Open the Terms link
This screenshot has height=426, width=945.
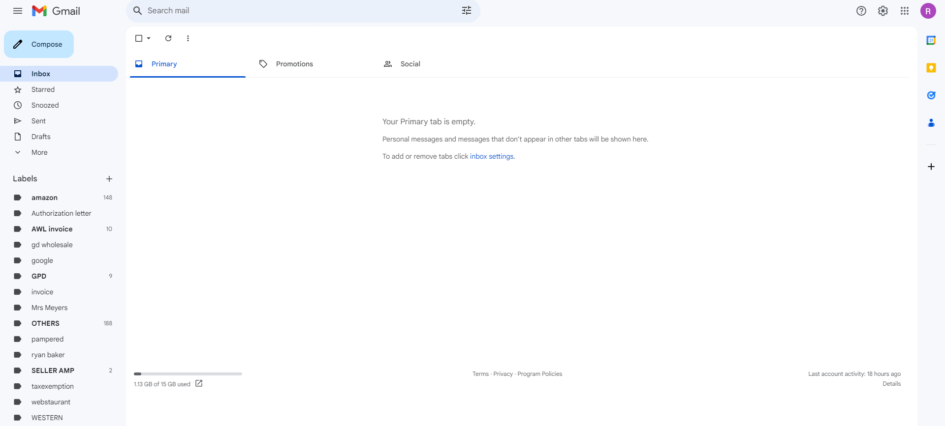480,374
